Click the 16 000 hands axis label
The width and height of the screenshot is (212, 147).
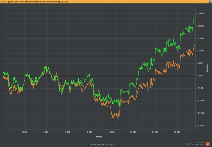pos(177,132)
